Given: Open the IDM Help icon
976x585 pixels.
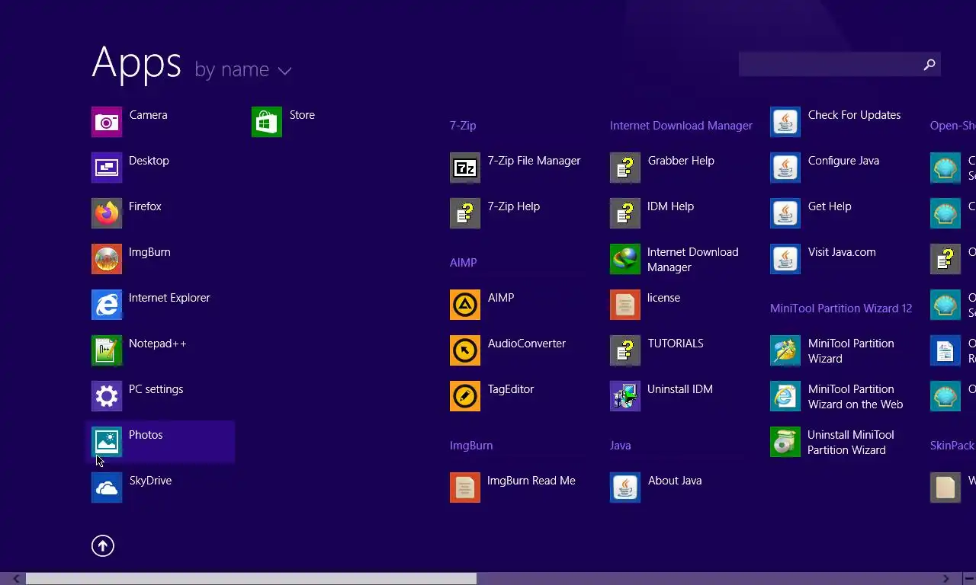Looking at the screenshot, I should click(625, 213).
